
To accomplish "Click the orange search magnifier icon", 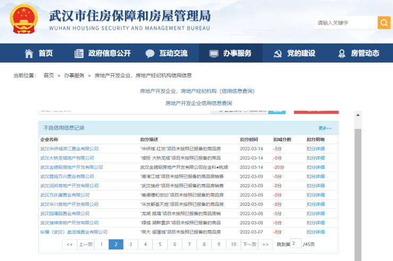I will pos(383,22).
